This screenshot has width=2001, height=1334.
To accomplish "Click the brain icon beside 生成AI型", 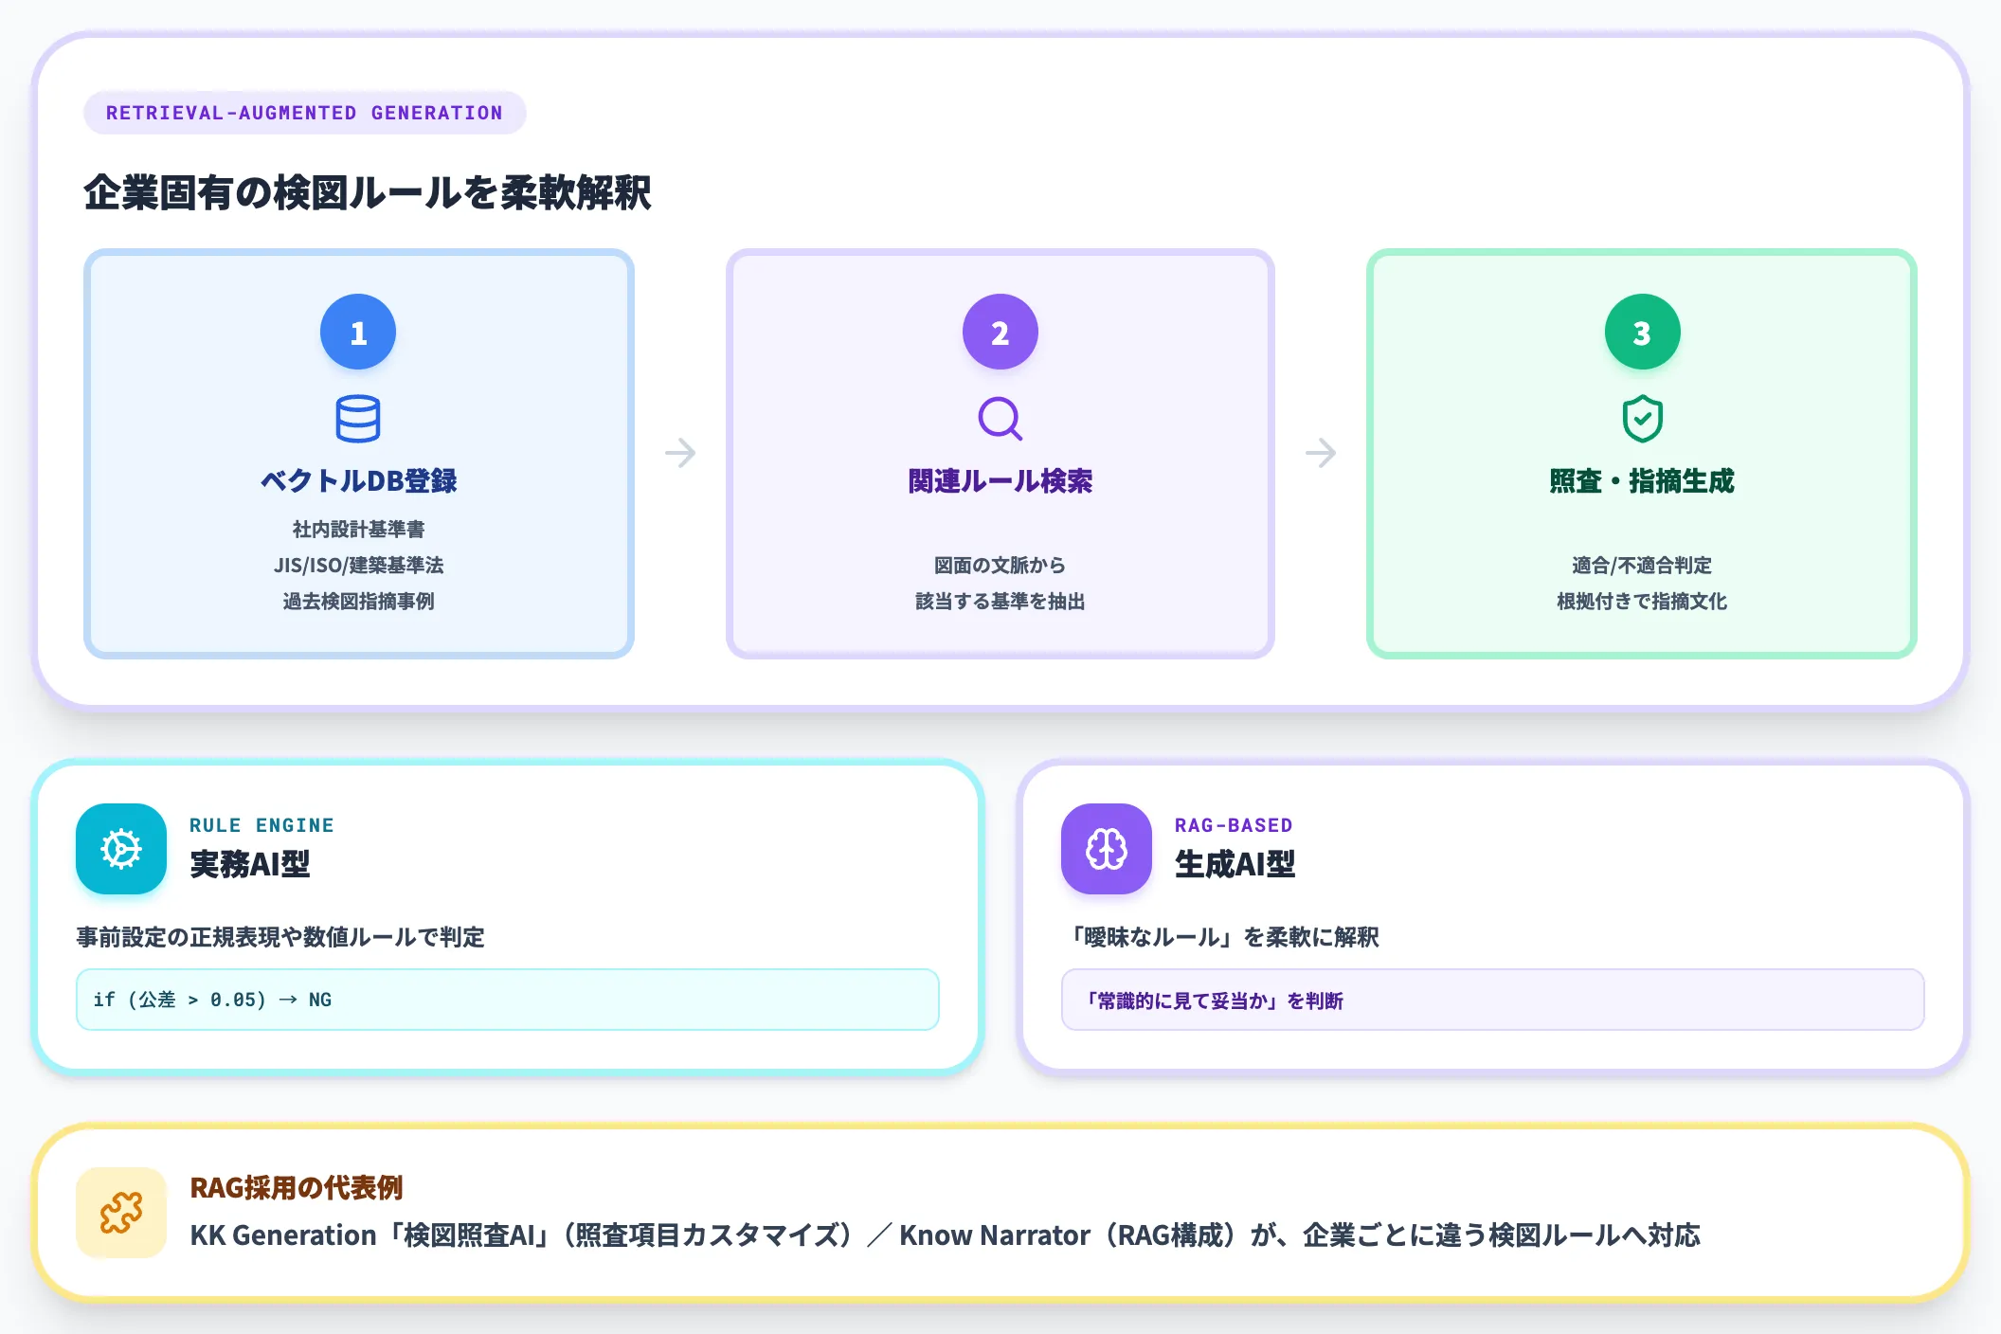I will (x=1107, y=849).
